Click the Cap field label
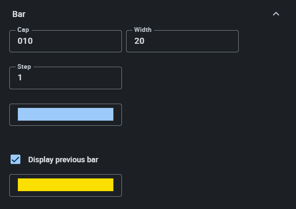 click(x=23, y=30)
